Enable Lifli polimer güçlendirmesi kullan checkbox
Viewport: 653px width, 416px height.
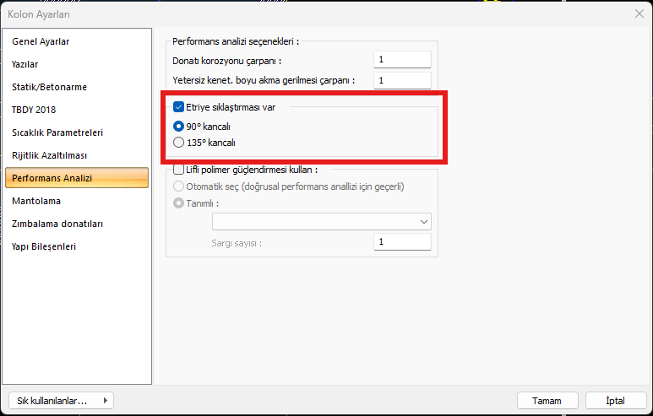click(x=178, y=170)
